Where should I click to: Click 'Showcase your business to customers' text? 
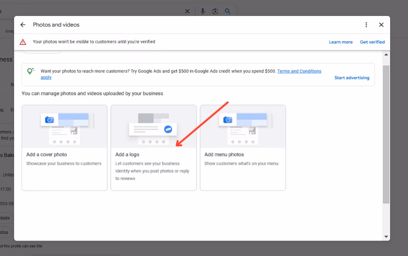[64, 163]
